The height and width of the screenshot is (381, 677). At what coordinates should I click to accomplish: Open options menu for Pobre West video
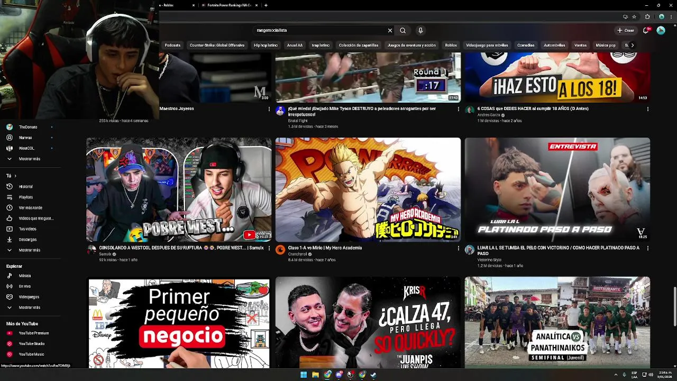point(270,248)
